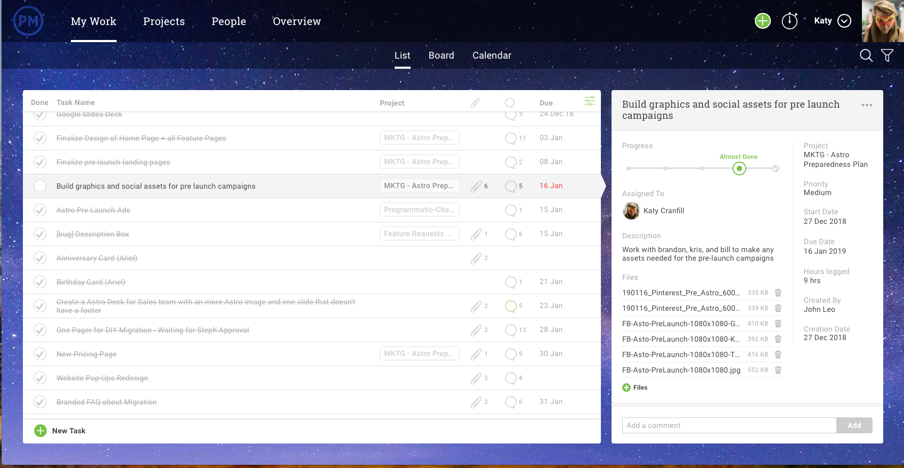Open the filter funnel icon
This screenshot has height=468, width=904.
click(x=887, y=55)
